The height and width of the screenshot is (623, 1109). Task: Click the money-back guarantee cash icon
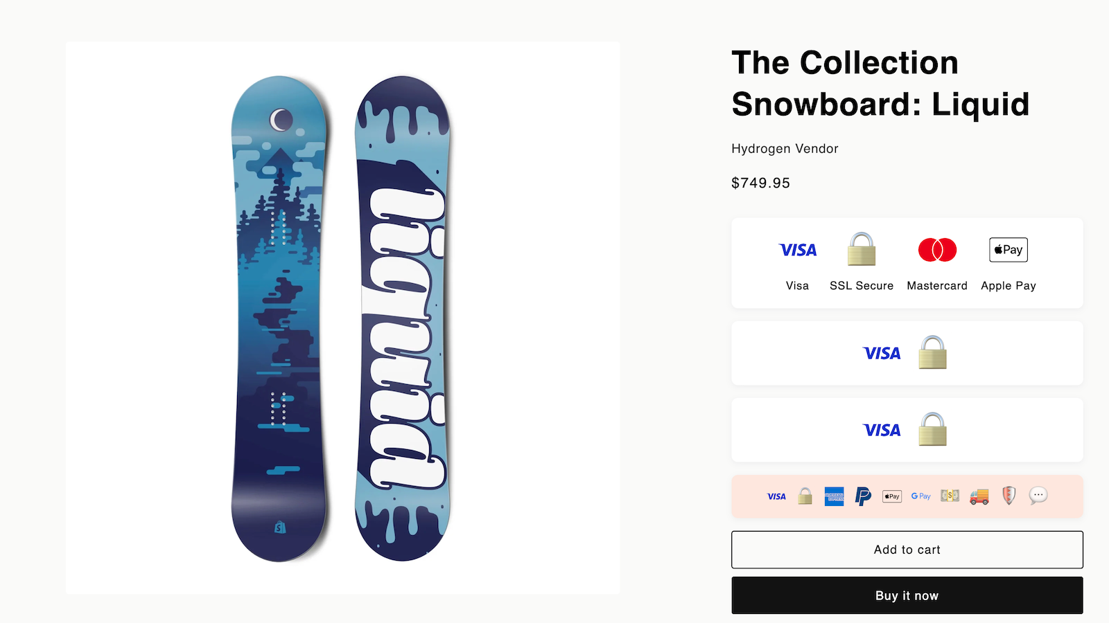pos(949,496)
